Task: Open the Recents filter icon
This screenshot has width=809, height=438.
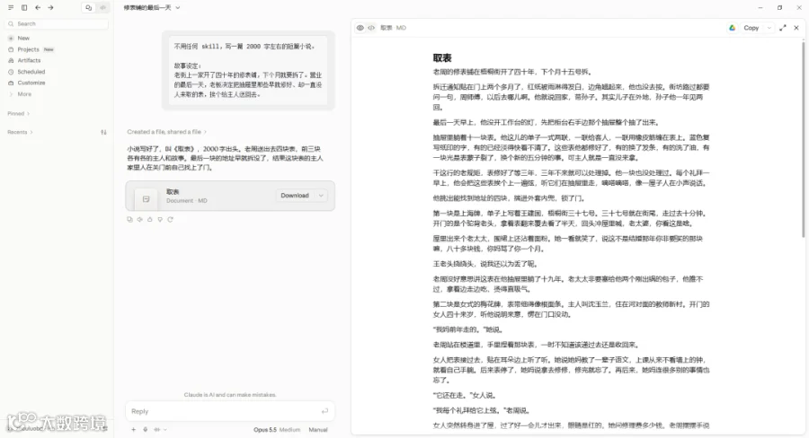Action: click(x=103, y=132)
